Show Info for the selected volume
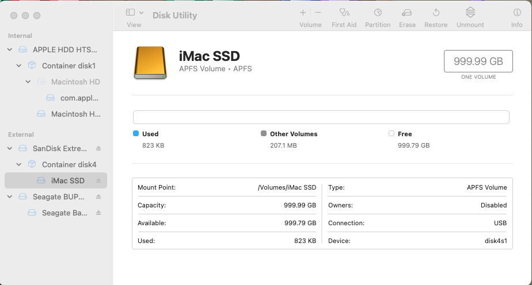Image resolution: width=532 pixels, height=285 pixels. tap(516, 13)
